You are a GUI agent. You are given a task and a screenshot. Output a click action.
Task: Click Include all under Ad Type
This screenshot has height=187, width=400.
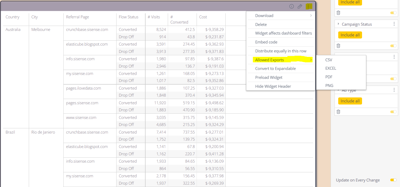pos(350,101)
